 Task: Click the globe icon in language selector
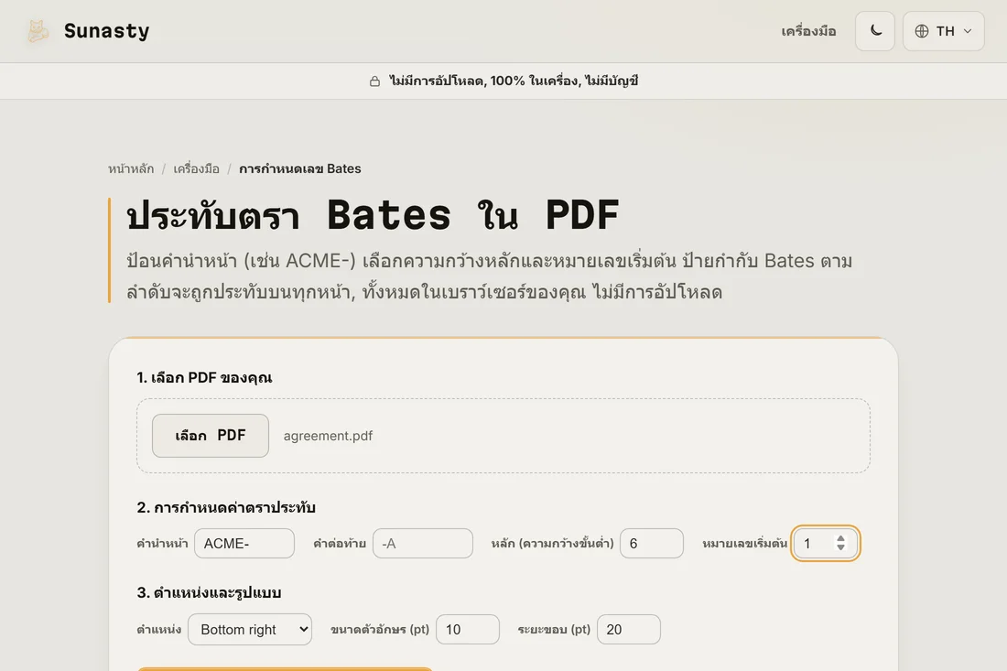(x=922, y=31)
